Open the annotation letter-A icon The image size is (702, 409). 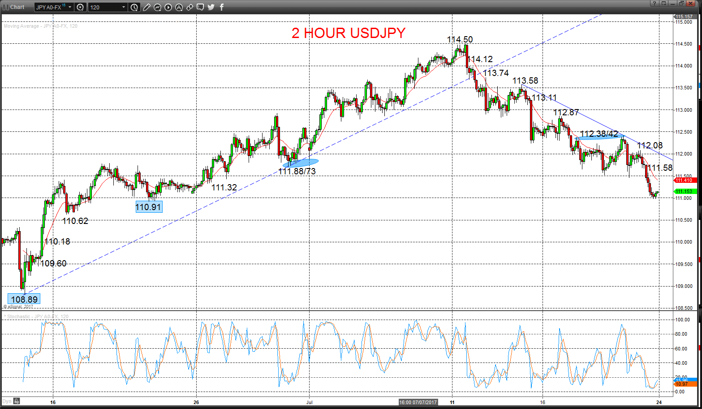179,7
